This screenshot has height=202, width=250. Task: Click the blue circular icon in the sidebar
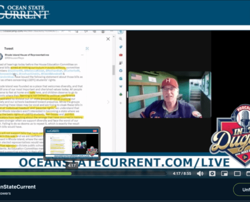[x=121, y=71]
